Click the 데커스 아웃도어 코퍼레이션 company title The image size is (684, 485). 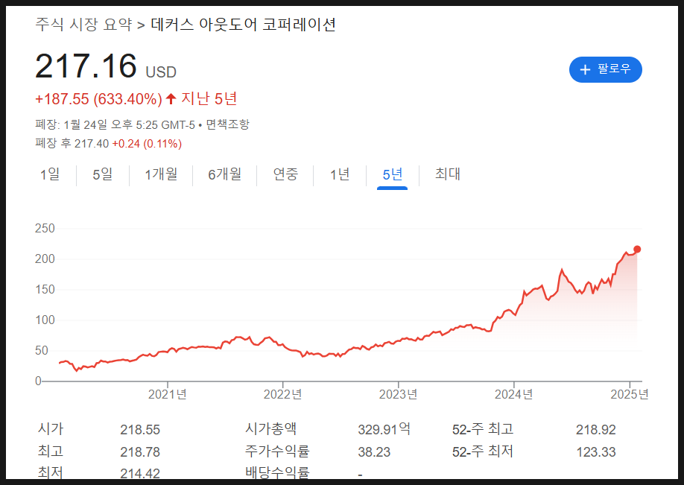(244, 25)
